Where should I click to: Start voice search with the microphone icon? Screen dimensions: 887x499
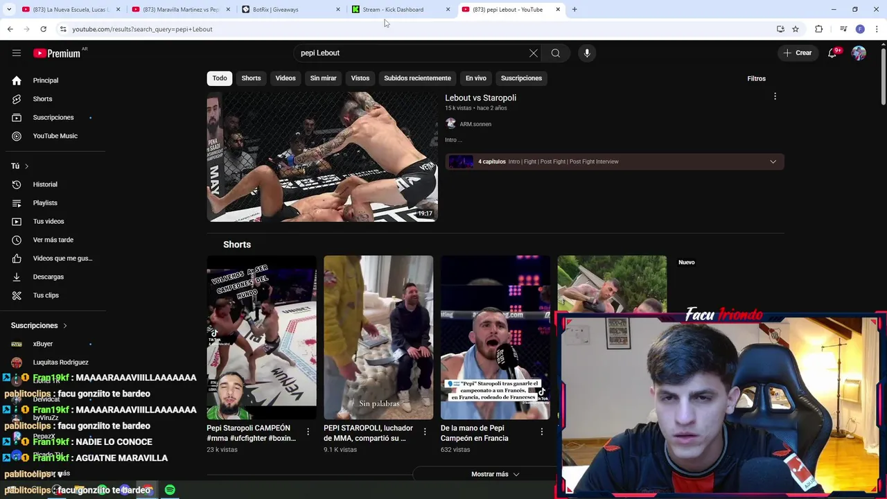click(587, 53)
